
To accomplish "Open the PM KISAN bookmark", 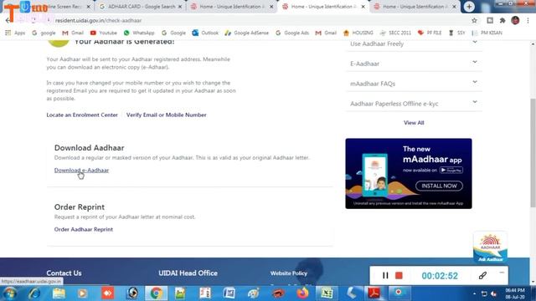I will click(487, 33).
